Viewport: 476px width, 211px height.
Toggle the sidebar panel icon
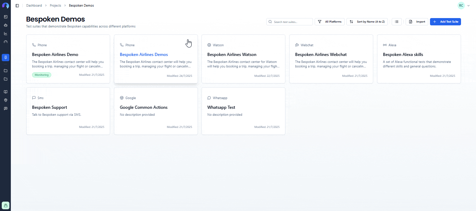17,6
